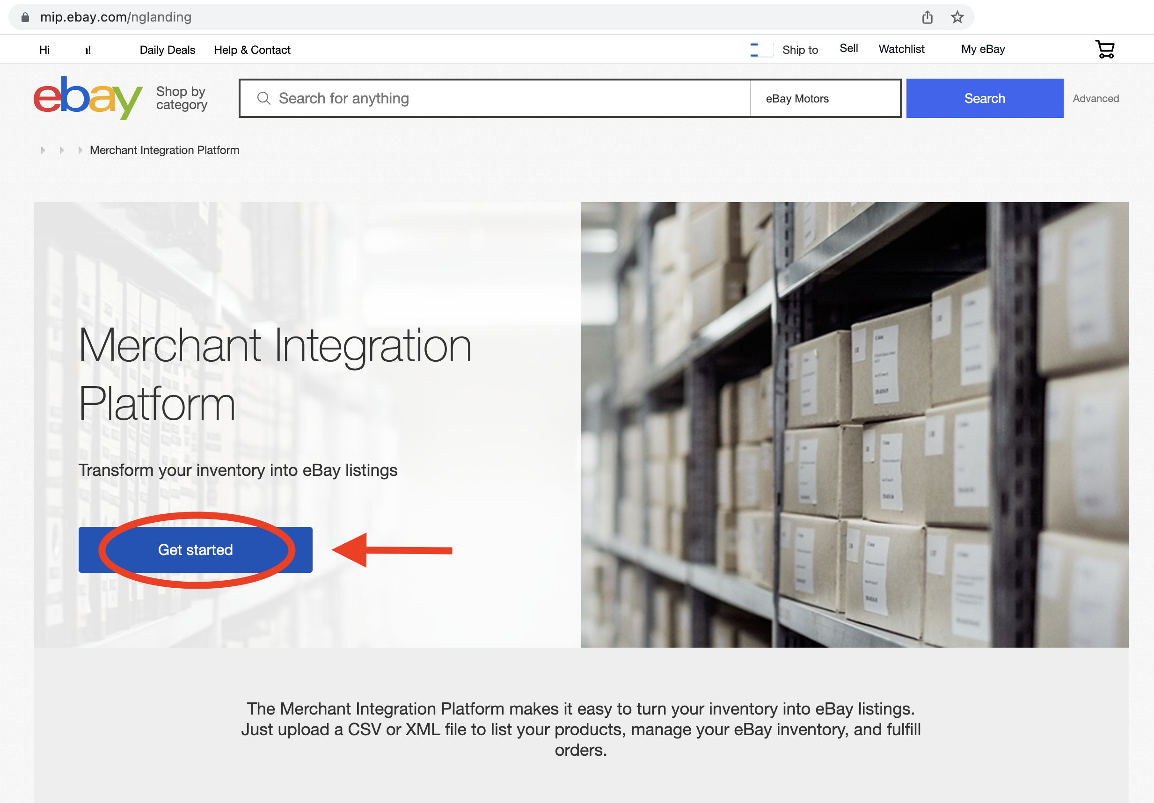The height and width of the screenshot is (803, 1154).
Task: Go to eBay home via logo
Action: (88, 98)
